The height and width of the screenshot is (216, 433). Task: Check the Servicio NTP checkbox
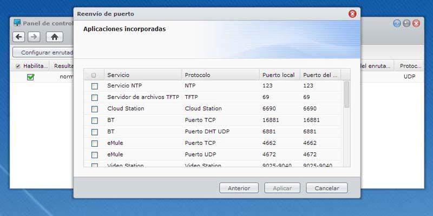[94, 86]
